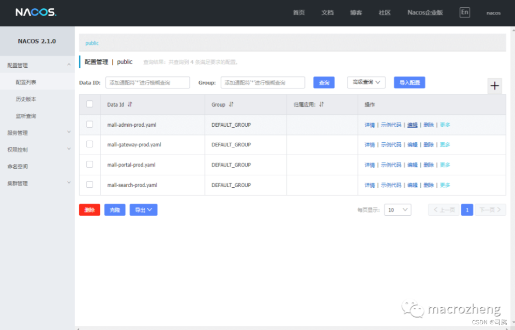Click the + icon to create new configuration
This screenshot has width=515, height=330.
[x=495, y=85]
